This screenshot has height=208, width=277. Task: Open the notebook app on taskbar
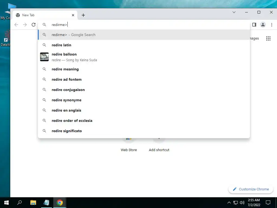[x=46, y=203]
